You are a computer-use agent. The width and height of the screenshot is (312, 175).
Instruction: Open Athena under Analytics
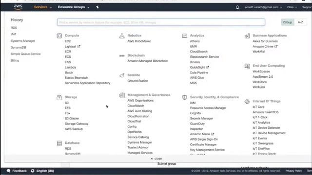pos(195,41)
